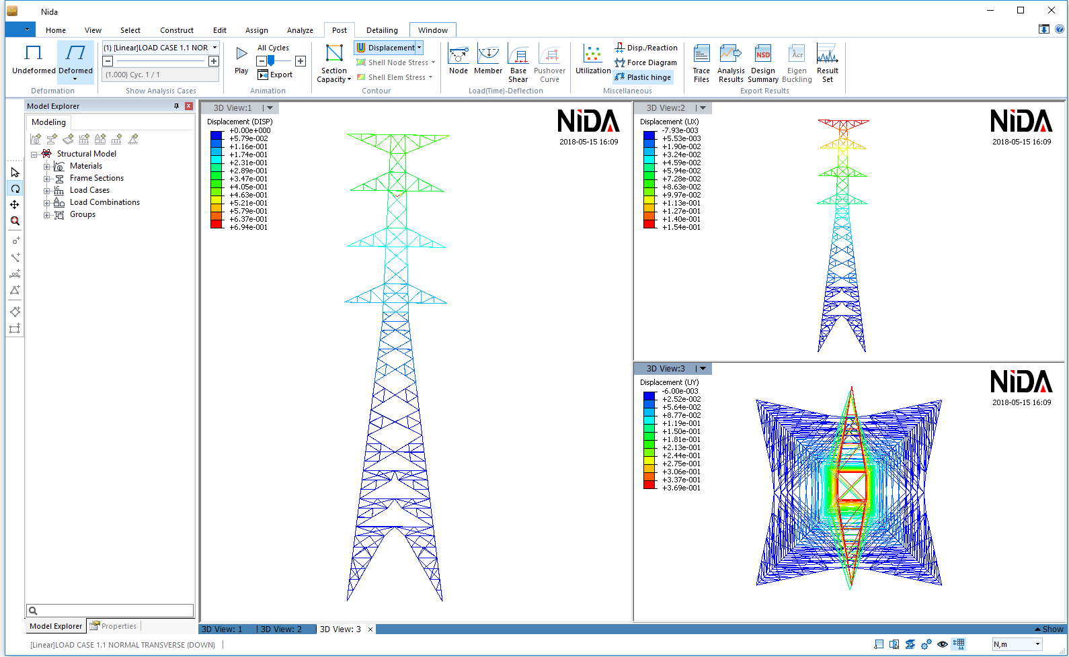Switch to the Analyze ribbon tab
1069x657 pixels.
[x=300, y=30]
